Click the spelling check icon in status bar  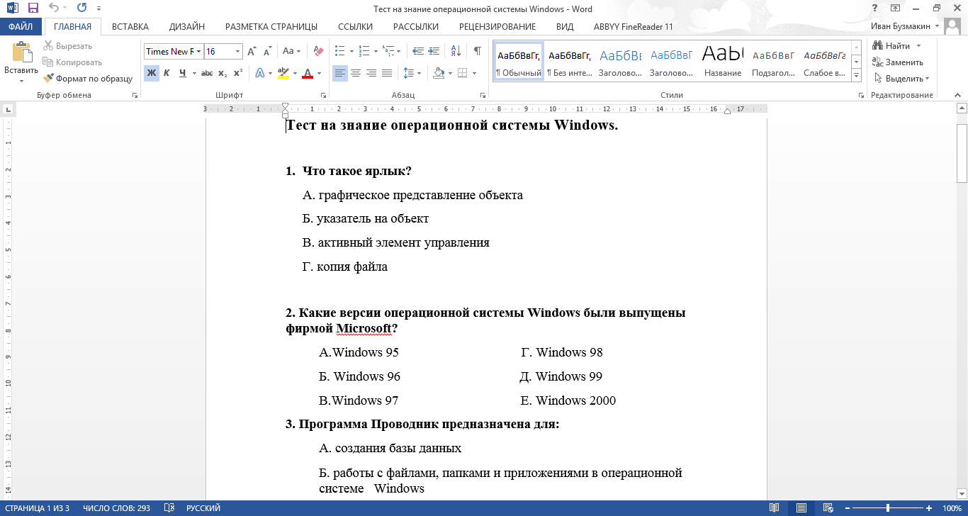(x=169, y=508)
